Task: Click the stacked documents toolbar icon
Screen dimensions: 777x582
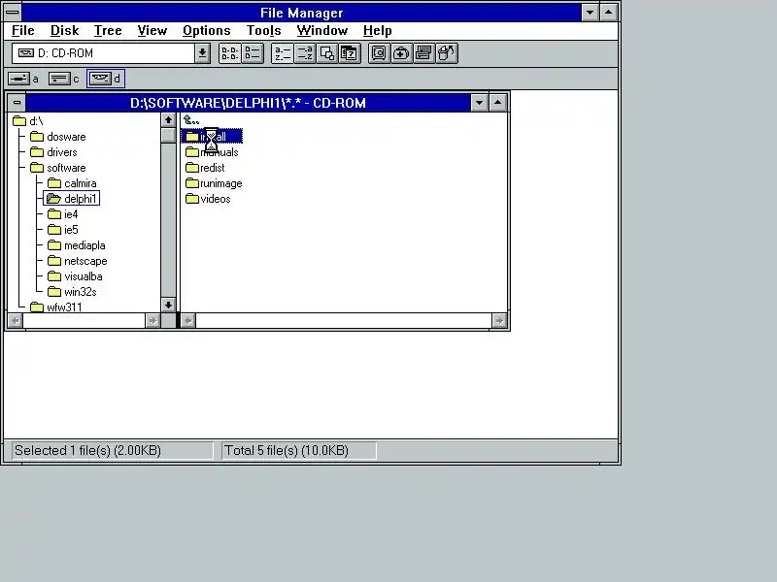Action: (423, 53)
